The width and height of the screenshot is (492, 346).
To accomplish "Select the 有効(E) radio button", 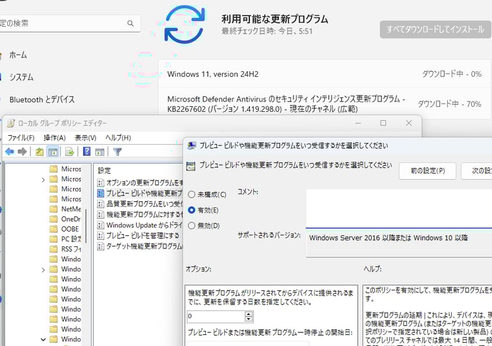I will click(x=192, y=210).
